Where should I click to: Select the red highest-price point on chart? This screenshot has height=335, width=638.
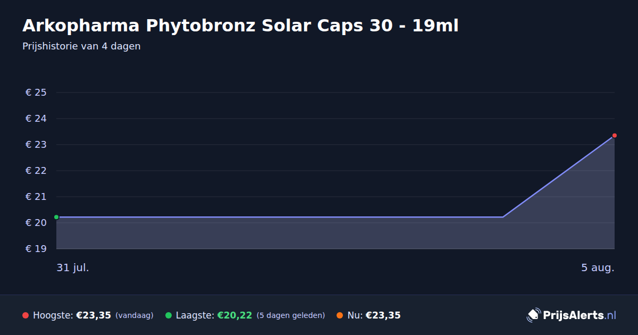[614, 136]
